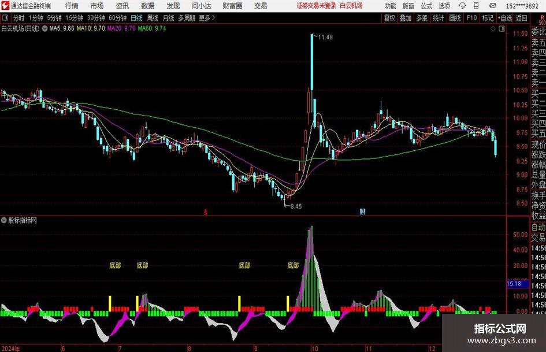Screen dimensions: 546x352
Task: Switch to the 30分钟 period tab
Action: (x=96, y=18)
